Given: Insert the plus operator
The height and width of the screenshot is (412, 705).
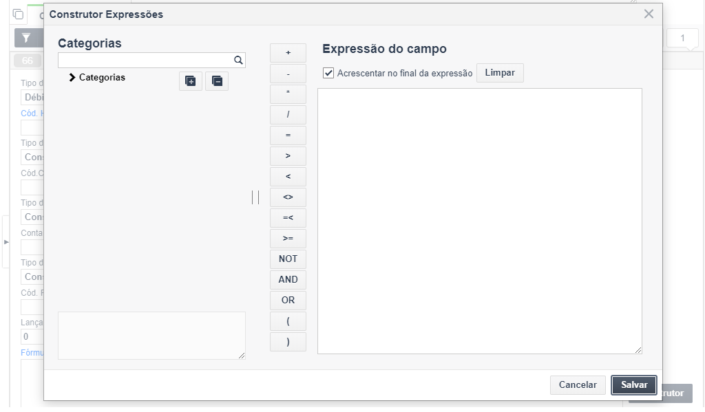Looking at the screenshot, I should pos(288,53).
